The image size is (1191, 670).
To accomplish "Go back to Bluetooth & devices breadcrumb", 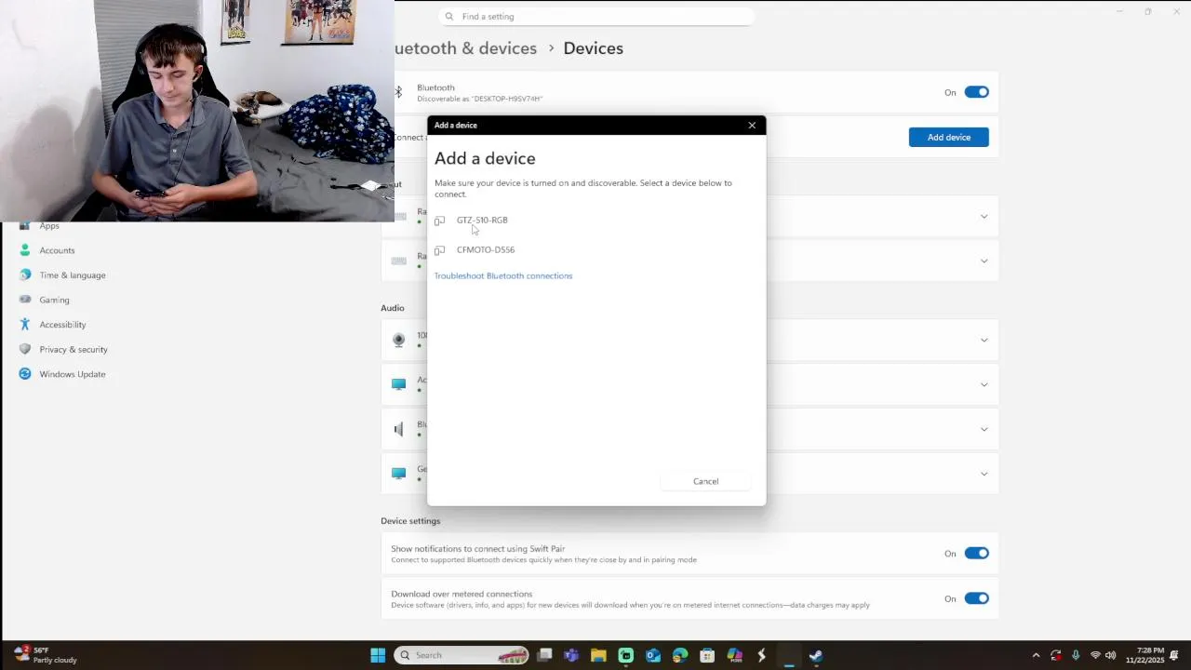I will coord(466,48).
